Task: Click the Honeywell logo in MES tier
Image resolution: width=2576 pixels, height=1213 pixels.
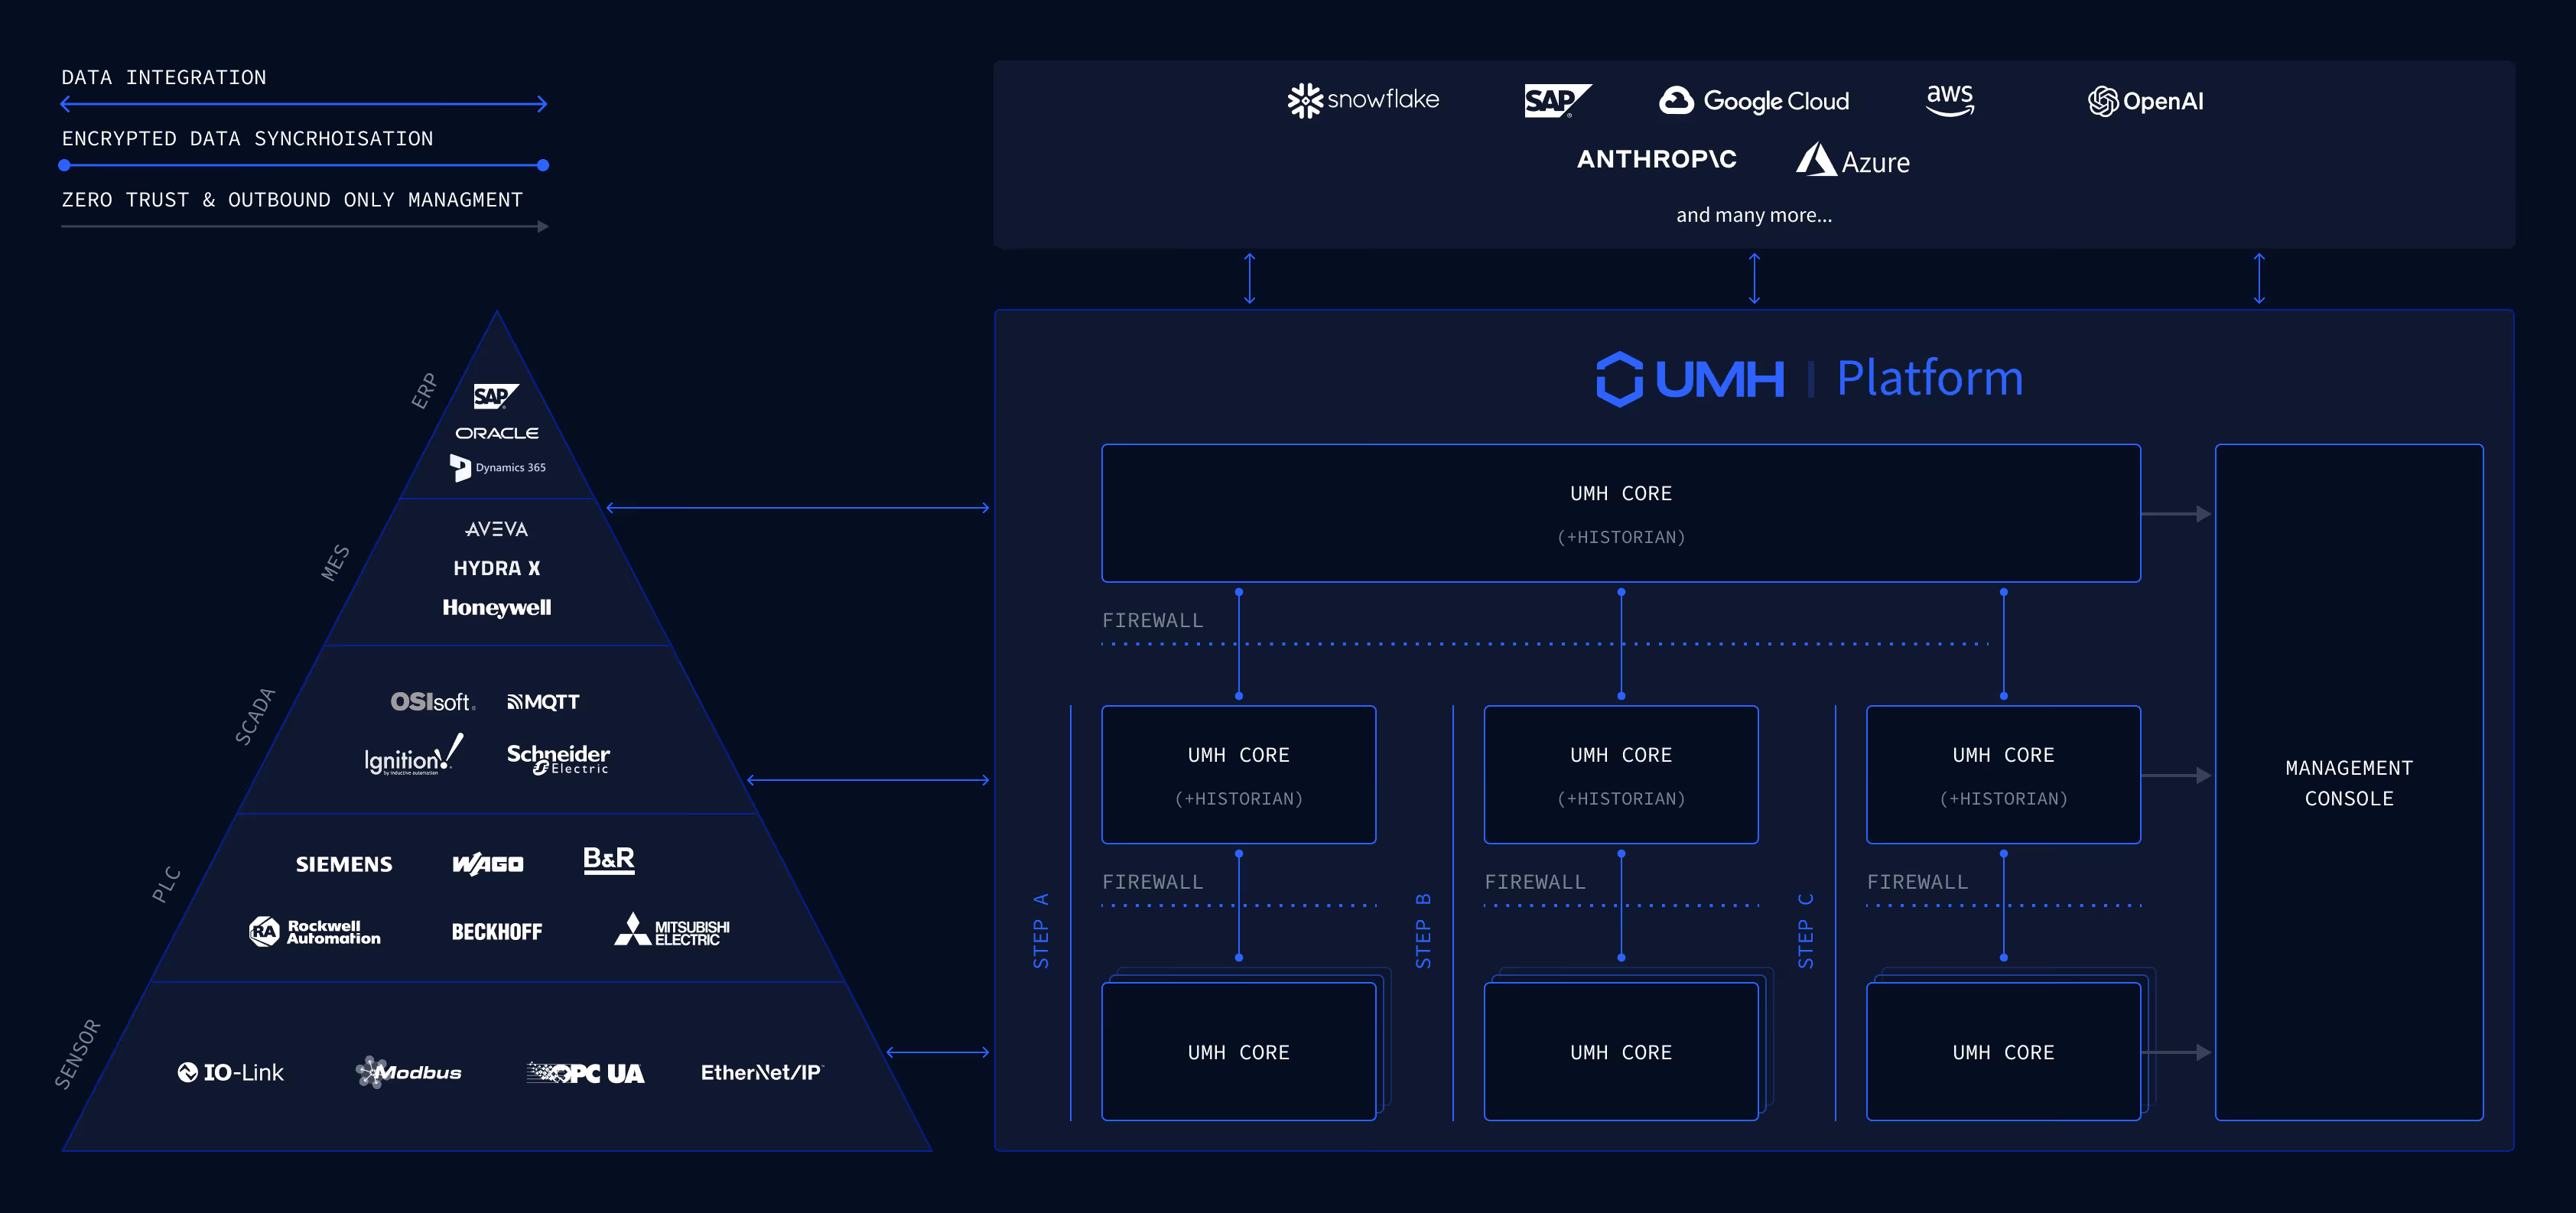Action: 496,607
